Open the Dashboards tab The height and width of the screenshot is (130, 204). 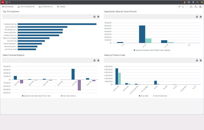[8, 6]
